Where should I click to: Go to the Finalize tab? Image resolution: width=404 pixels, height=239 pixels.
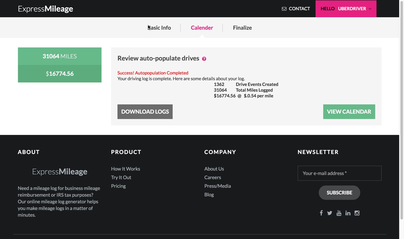pyautogui.click(x=242, y=28)
